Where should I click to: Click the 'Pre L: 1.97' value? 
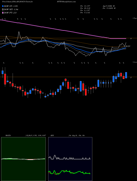[x=85, y=10]
